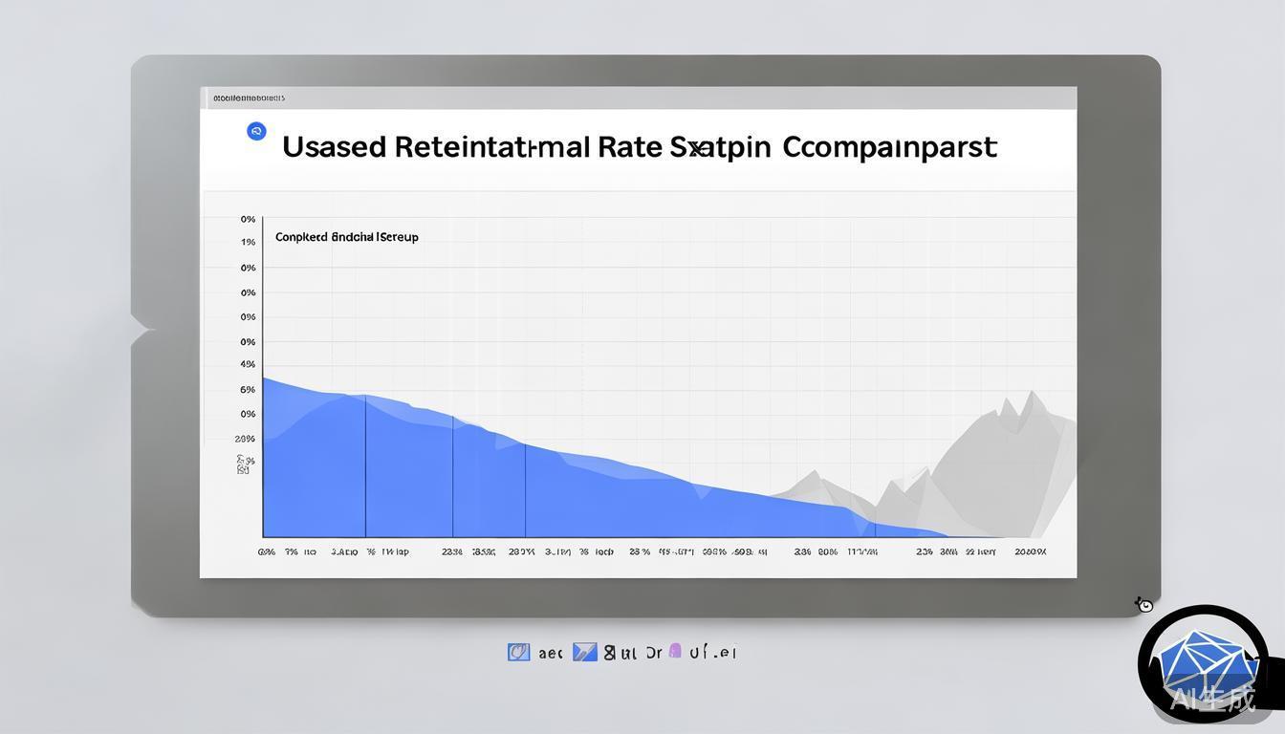Viewport: 1285px width, 734px height.
Task: Click the "2020%" label on the x-axis
Action: click(x=1030, y=551)
